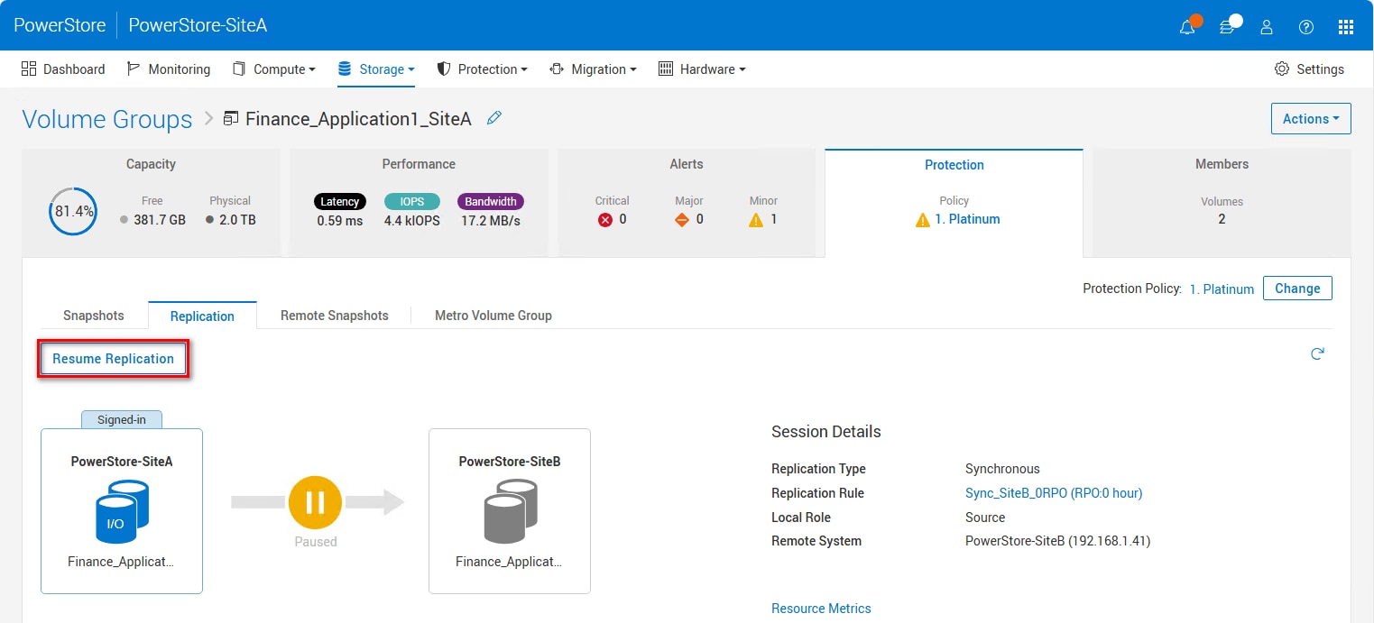Expand the Storage menu
The height and width of the screenshot is (623, 1374).
pyautogui.click(x=376, y=69)
